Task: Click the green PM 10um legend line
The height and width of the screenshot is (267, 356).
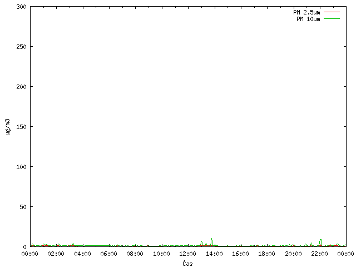Action: point(332,18)
